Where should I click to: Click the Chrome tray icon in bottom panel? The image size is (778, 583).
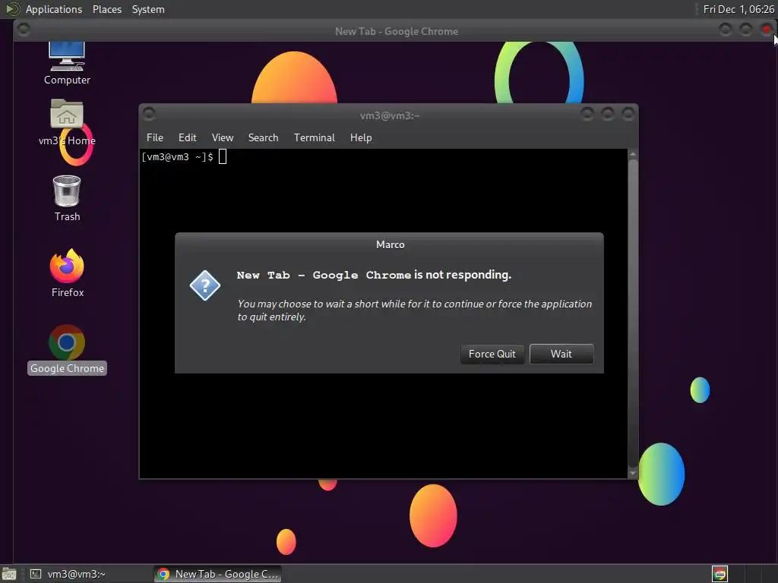pos(719,574)
